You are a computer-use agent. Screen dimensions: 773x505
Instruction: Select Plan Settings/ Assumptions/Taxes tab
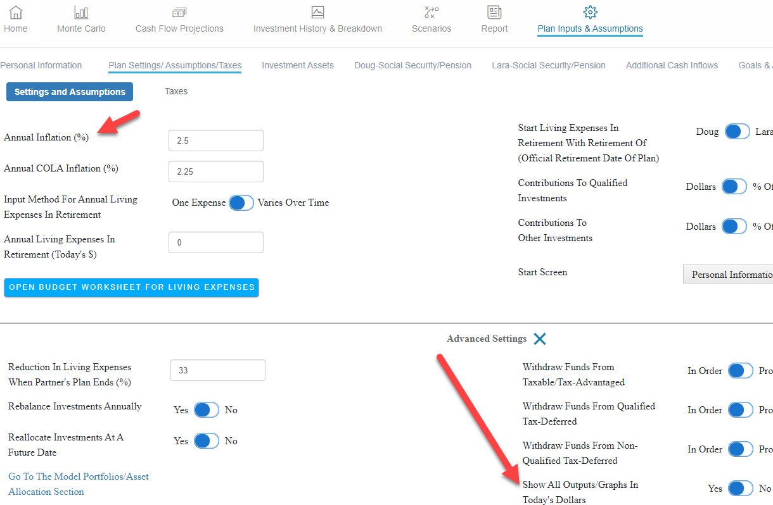tap(175, 65)
